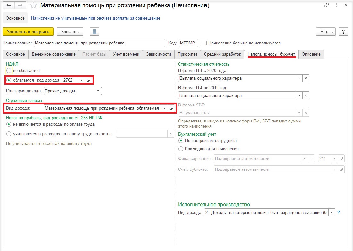Open the Еще menu

pos(326,32)
